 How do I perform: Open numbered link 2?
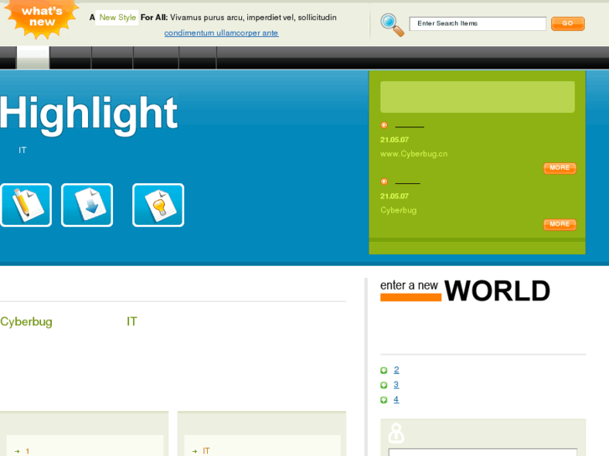396,370
